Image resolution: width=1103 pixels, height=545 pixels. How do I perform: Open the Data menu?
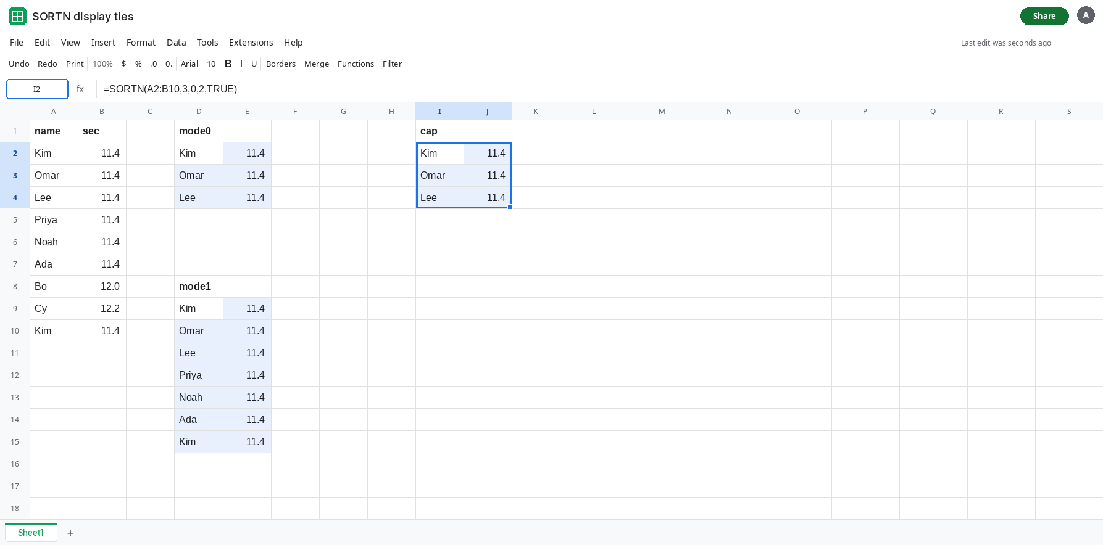(x=176, y=43)
